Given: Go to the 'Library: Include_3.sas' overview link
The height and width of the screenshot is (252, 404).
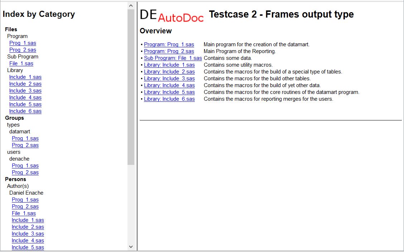Looking at the screenshot, I should pyautogui.click(x=169, y=79).
